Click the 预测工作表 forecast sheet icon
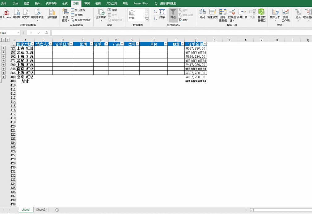The width and height of the screenshot is (312, 214). pyautogui.click(x=285, y=15)
